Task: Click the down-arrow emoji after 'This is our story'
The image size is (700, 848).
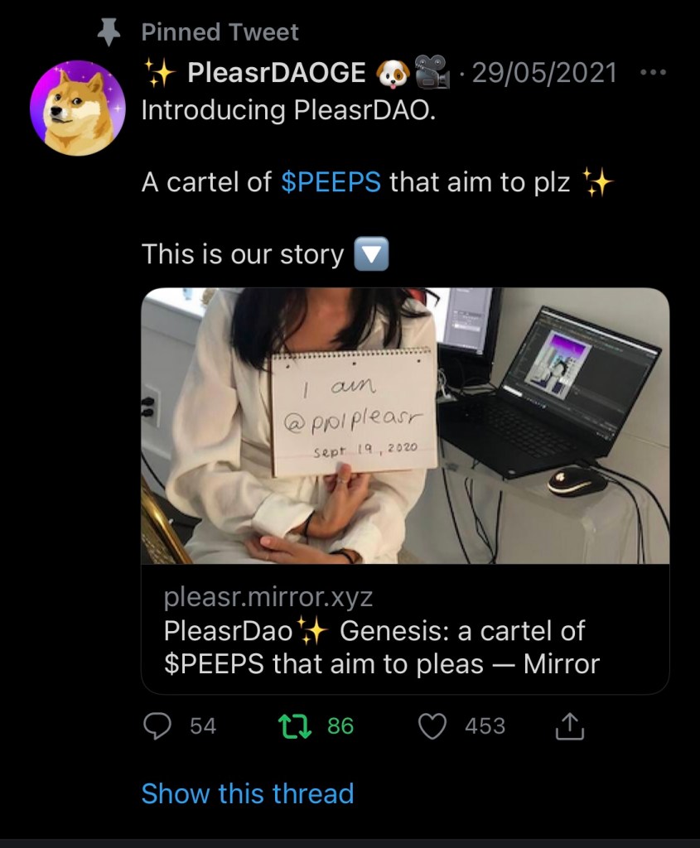Action: (370, 253)
